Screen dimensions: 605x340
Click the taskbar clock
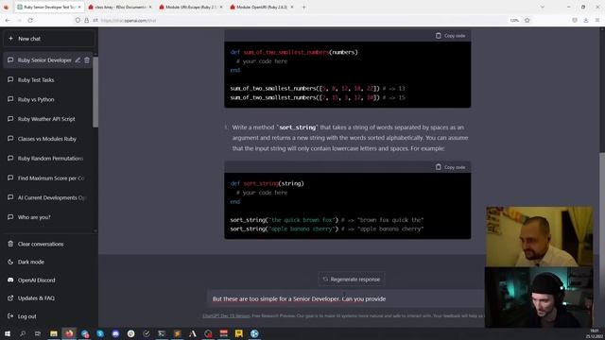[x=594, y=333]
